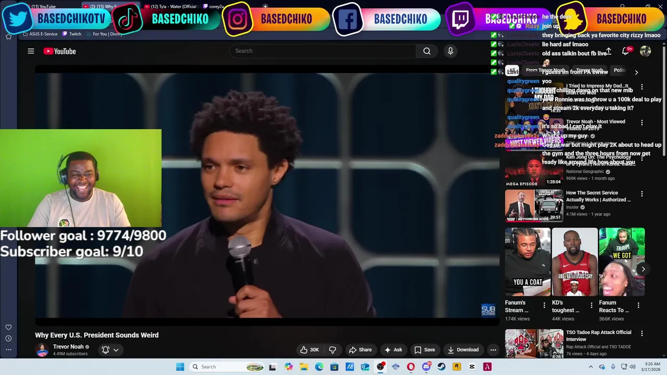
Task: Open options for Trevor Noah Most Viewed video
Action: pyautogui.click(x=641, y=123)
